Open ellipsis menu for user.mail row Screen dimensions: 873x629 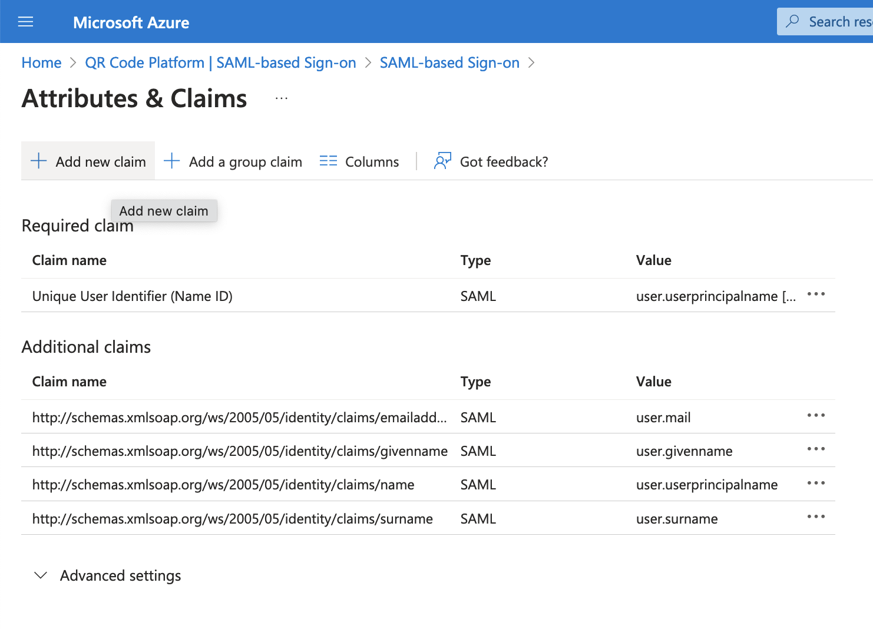(x=816, y=415)
